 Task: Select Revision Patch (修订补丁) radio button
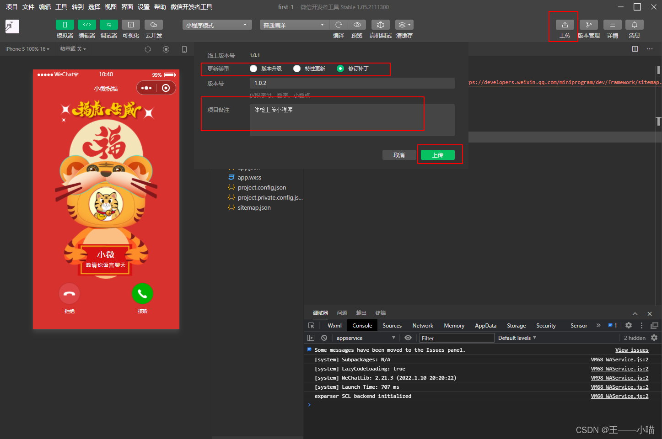(x=340, y=69)
